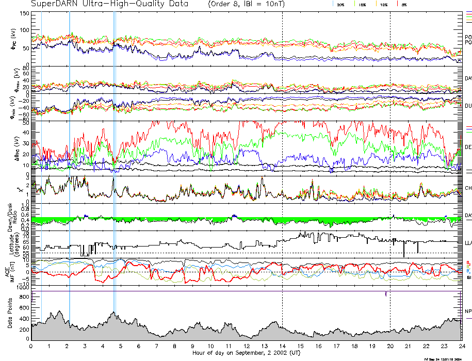Click the green line swatch at top right

[x=468, y=17]
